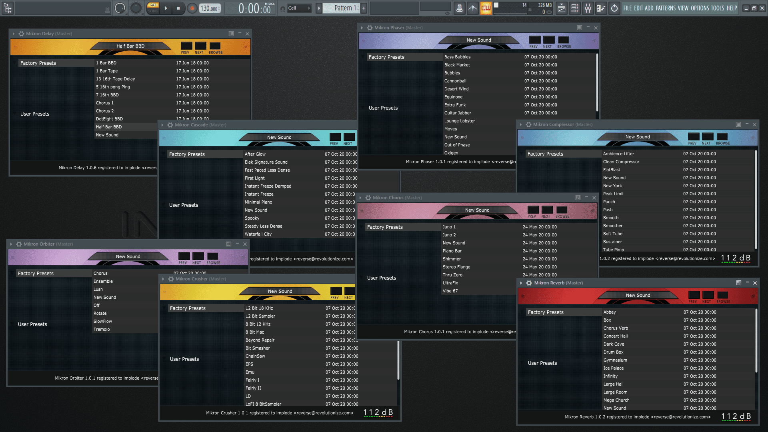
Task: Toggle the headphones icon beside the Cell snap
Action: [x=283, y=8]
